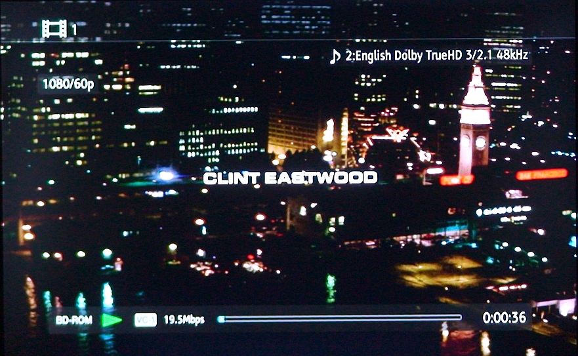
Task: Click the 19.5Mbps bitrate readout
Action: coord(184,319)
